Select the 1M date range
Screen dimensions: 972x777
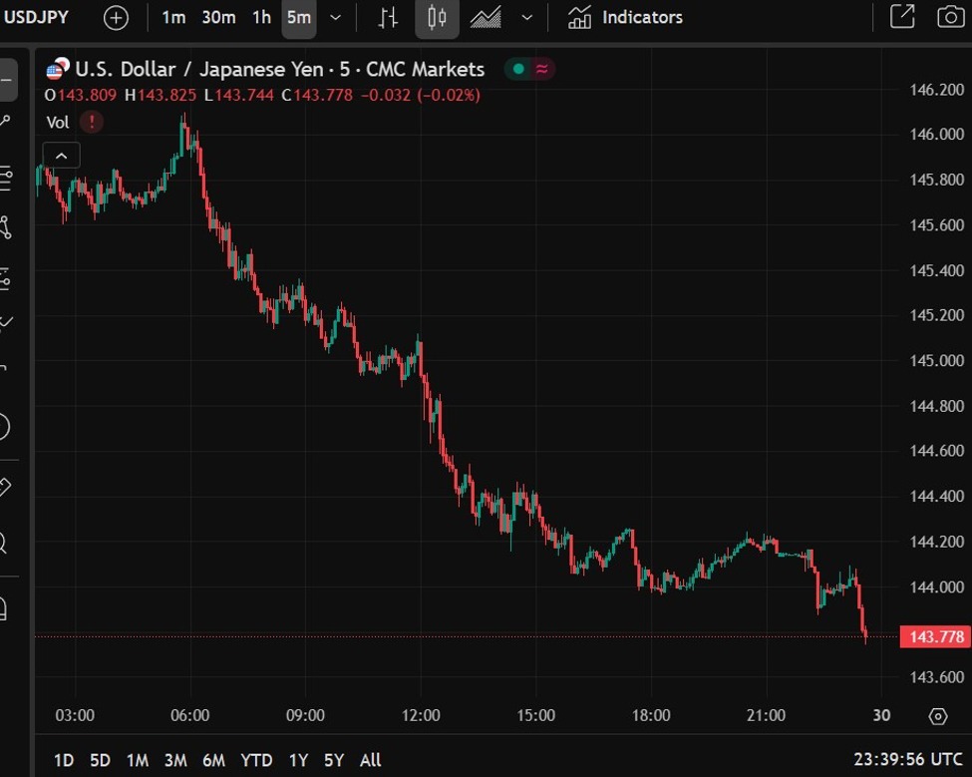137,760
